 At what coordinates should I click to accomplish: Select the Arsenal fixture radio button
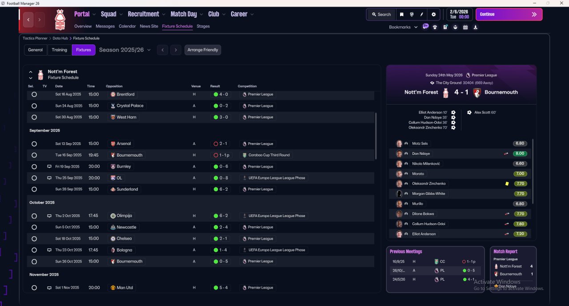(x=34, y=144)
